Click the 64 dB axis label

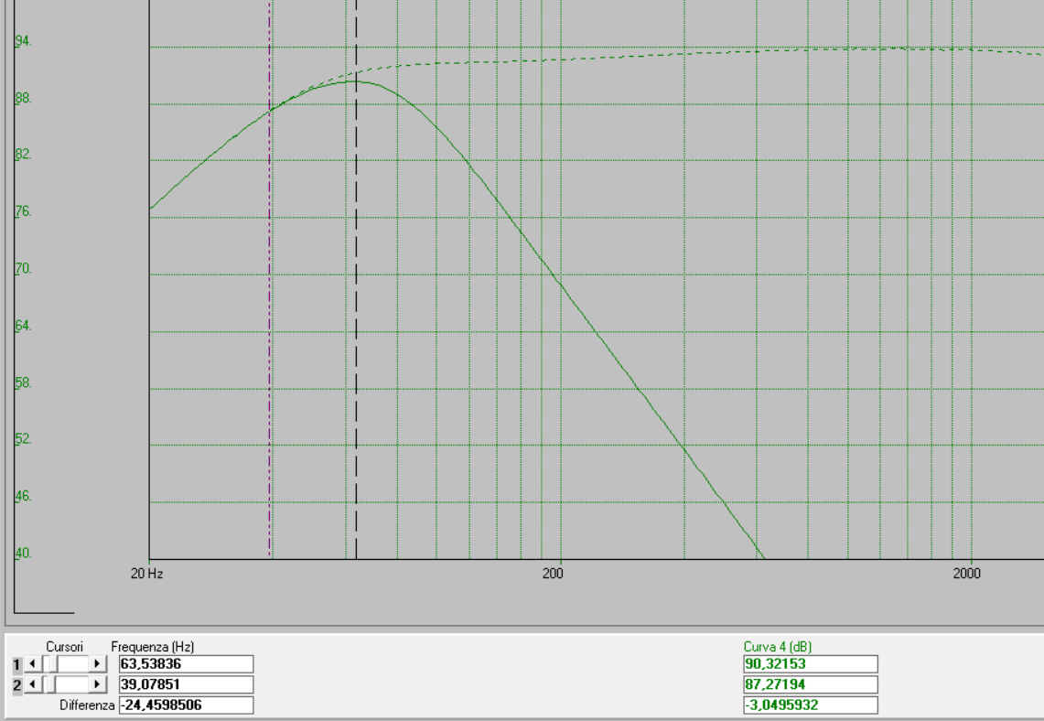point(23,326)
